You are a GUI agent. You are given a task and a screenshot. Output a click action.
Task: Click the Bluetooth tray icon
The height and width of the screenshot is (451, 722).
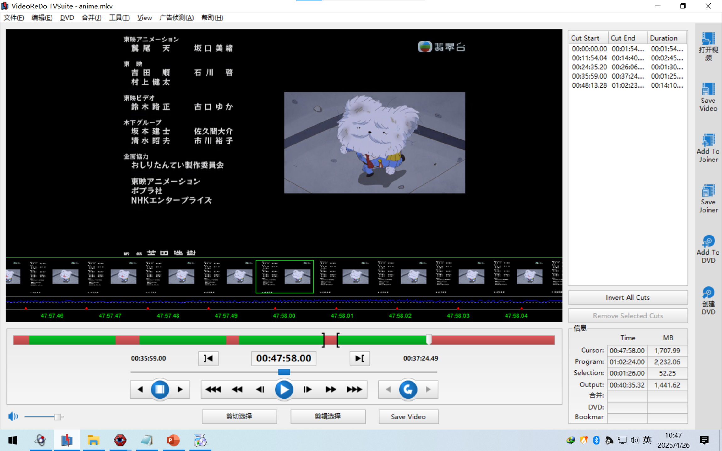tap(596, 440)
